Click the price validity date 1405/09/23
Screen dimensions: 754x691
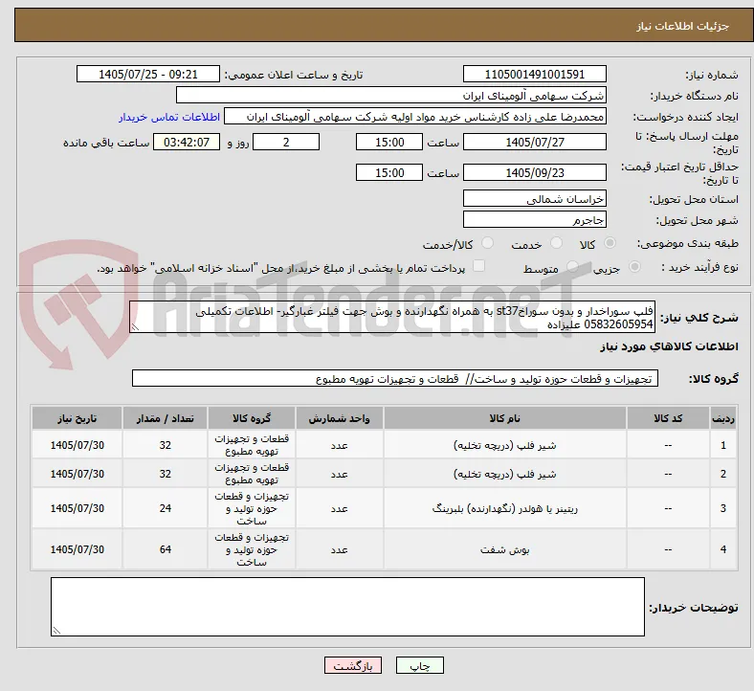(535, 172)
